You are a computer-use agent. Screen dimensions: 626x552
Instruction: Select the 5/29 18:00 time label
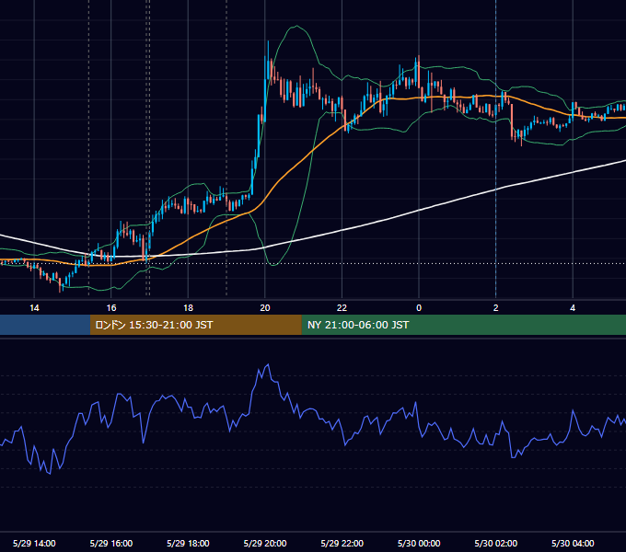(188, 543)
